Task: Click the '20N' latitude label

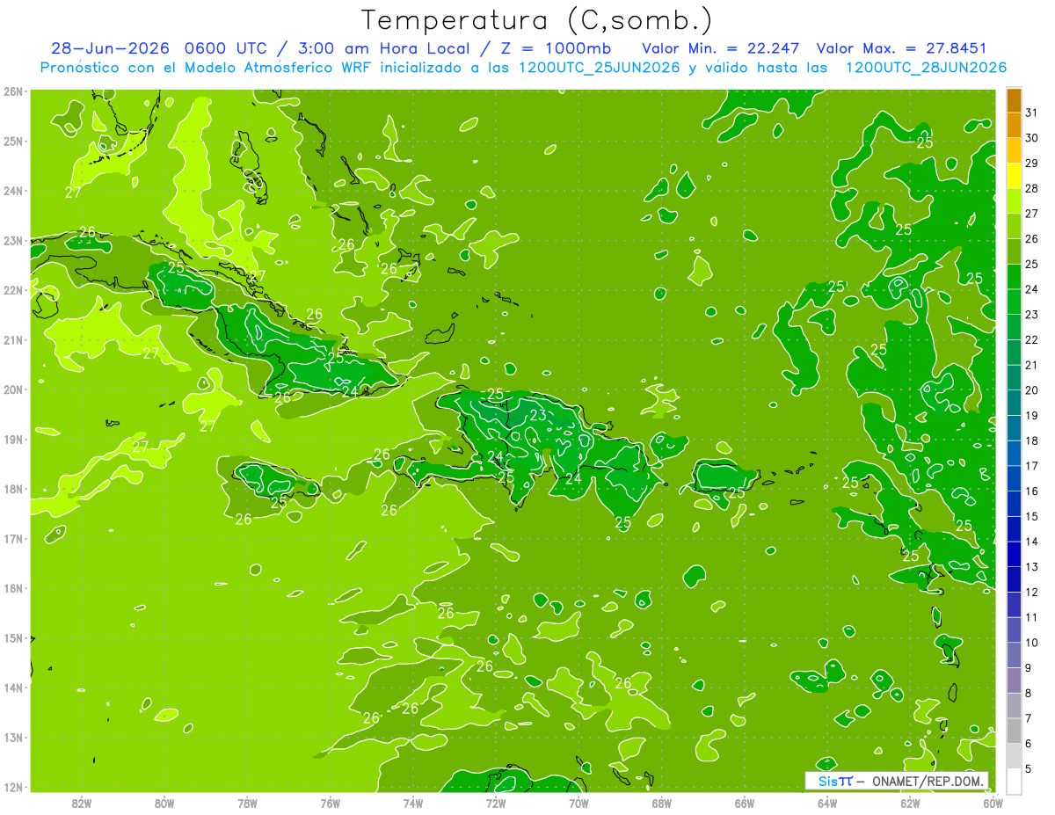Action: [x=12, y=389]
